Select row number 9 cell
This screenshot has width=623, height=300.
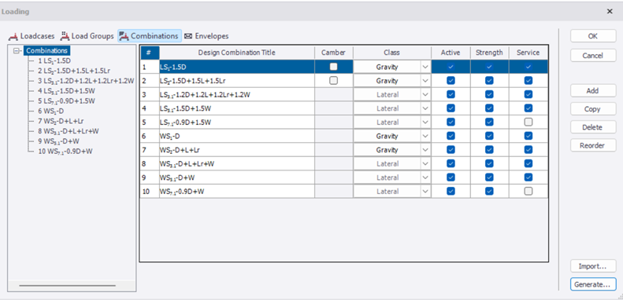(150, 177)
